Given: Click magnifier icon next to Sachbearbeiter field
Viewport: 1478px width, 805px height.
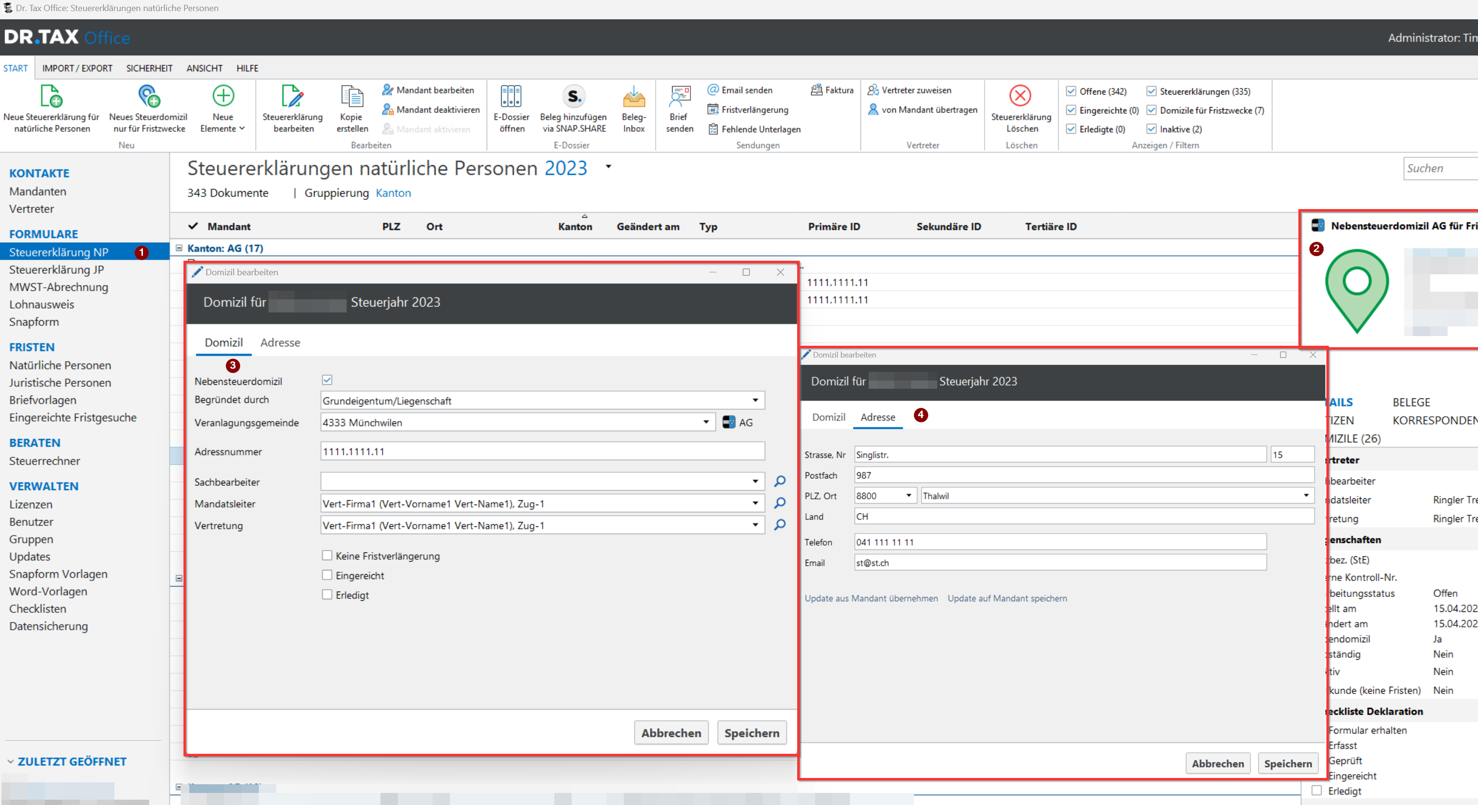Looking at the screenshot, I should (780, 481).
